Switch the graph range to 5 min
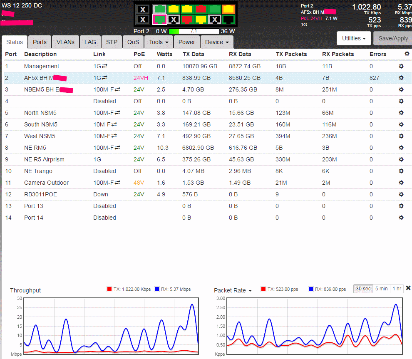This screenshot has width=412, height=359. click(381, 289)
